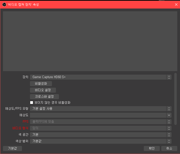Click inside the 해상도 input field

pos(98,115)
